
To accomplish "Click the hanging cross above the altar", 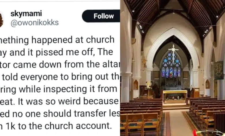I will point(173,49).
